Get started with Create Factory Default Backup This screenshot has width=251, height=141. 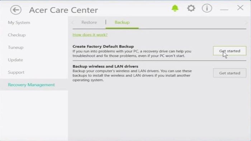(229, 51)
